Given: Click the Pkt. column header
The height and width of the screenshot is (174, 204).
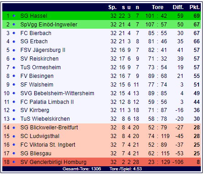Looking at the screenshot, I should pyautogui.click(x=194, y=7).
